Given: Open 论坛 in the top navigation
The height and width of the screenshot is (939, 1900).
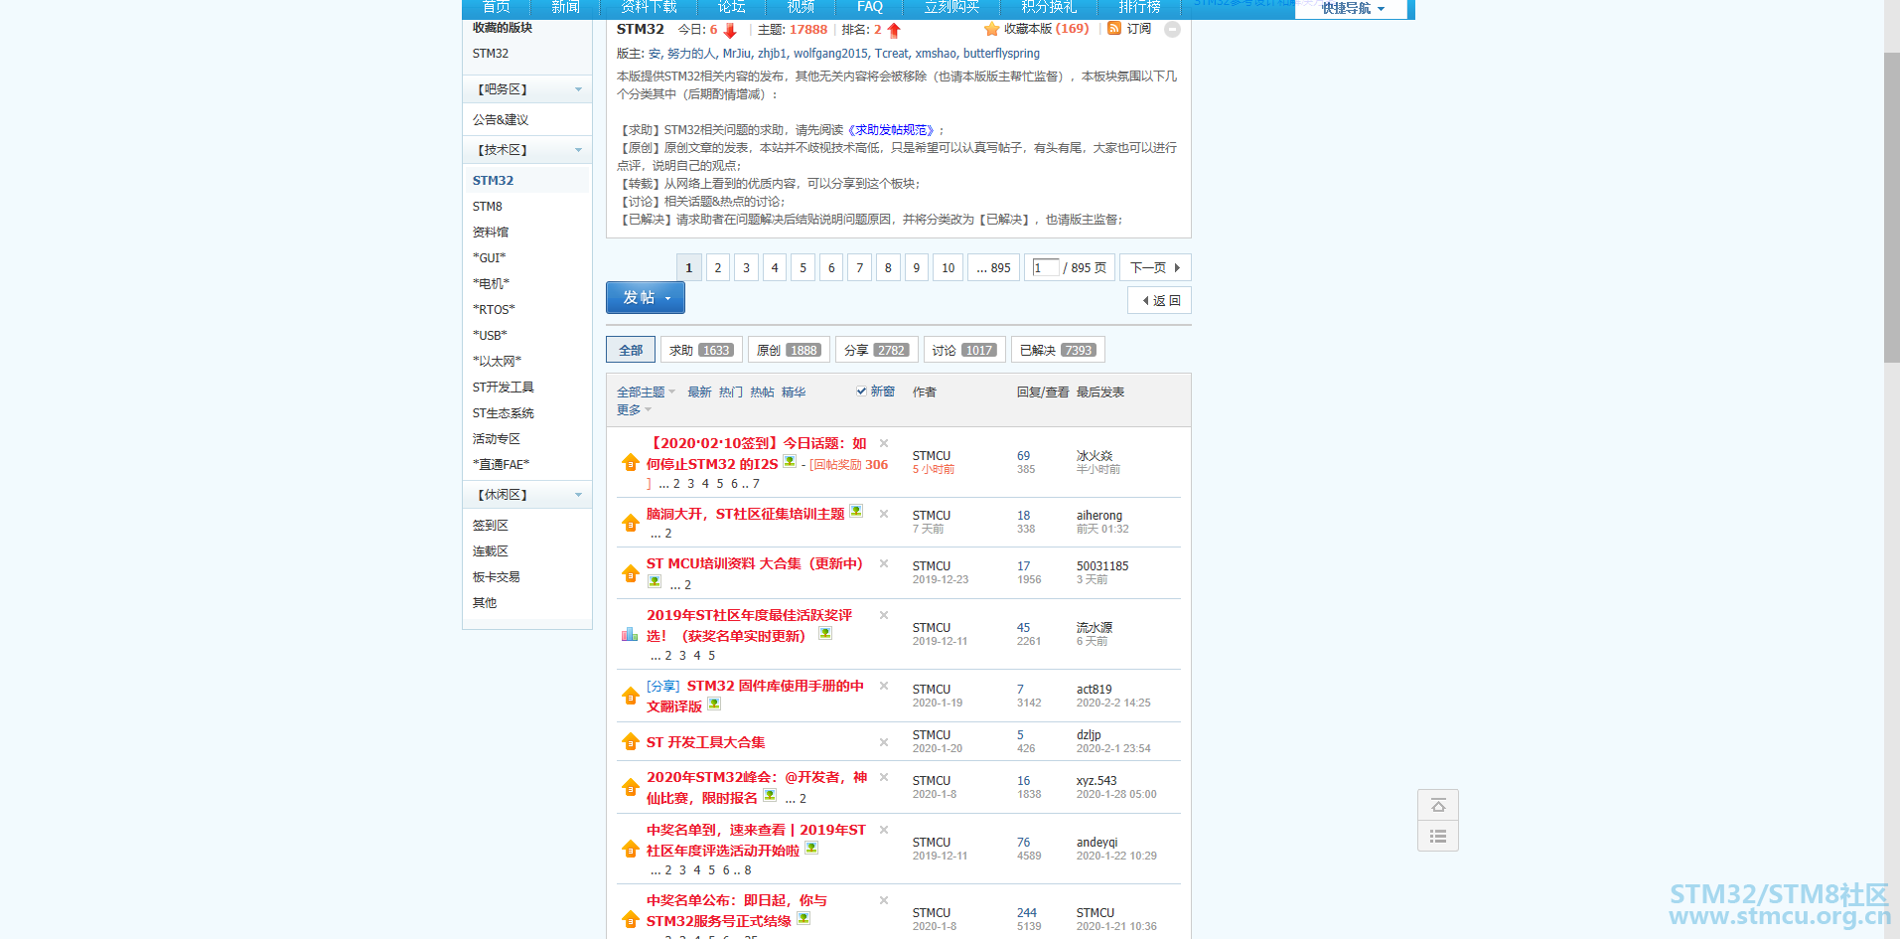Looking at the screenshot, I should click(x=732, y=7).
